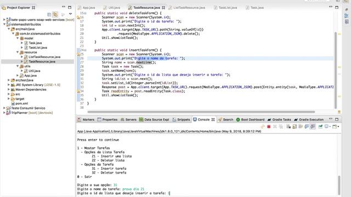Click Remove All Terminated Launches icon
Image resolution: width=351 pixels, height=197 pixels.
point(281,126)
